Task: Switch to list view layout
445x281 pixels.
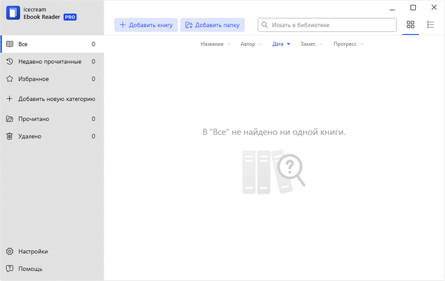Action: point(430,25)
